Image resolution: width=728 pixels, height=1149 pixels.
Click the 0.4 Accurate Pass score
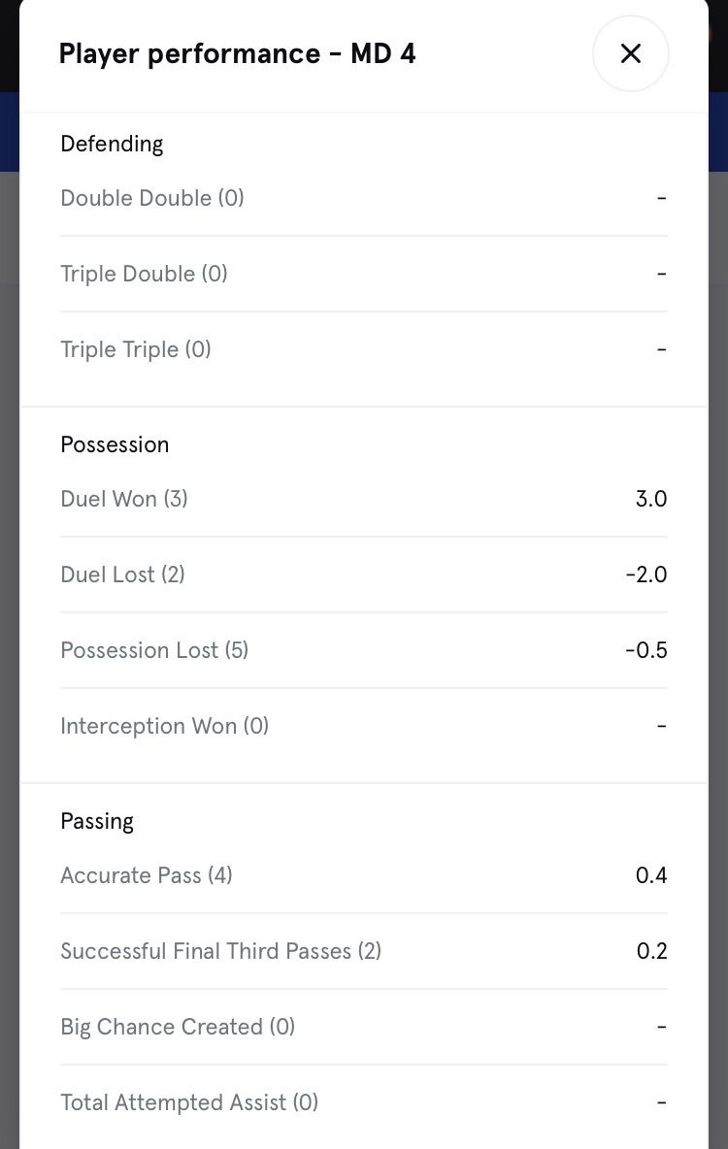tap(651, 875)
